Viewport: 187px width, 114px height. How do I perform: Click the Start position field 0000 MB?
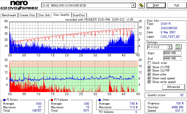coord(173,53)
